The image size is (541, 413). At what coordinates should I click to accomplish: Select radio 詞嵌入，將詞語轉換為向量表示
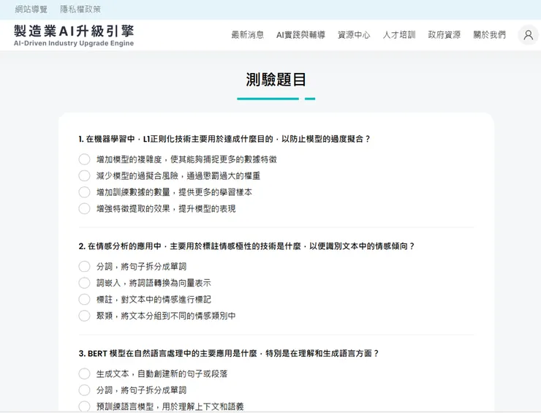tap(84, 283)
